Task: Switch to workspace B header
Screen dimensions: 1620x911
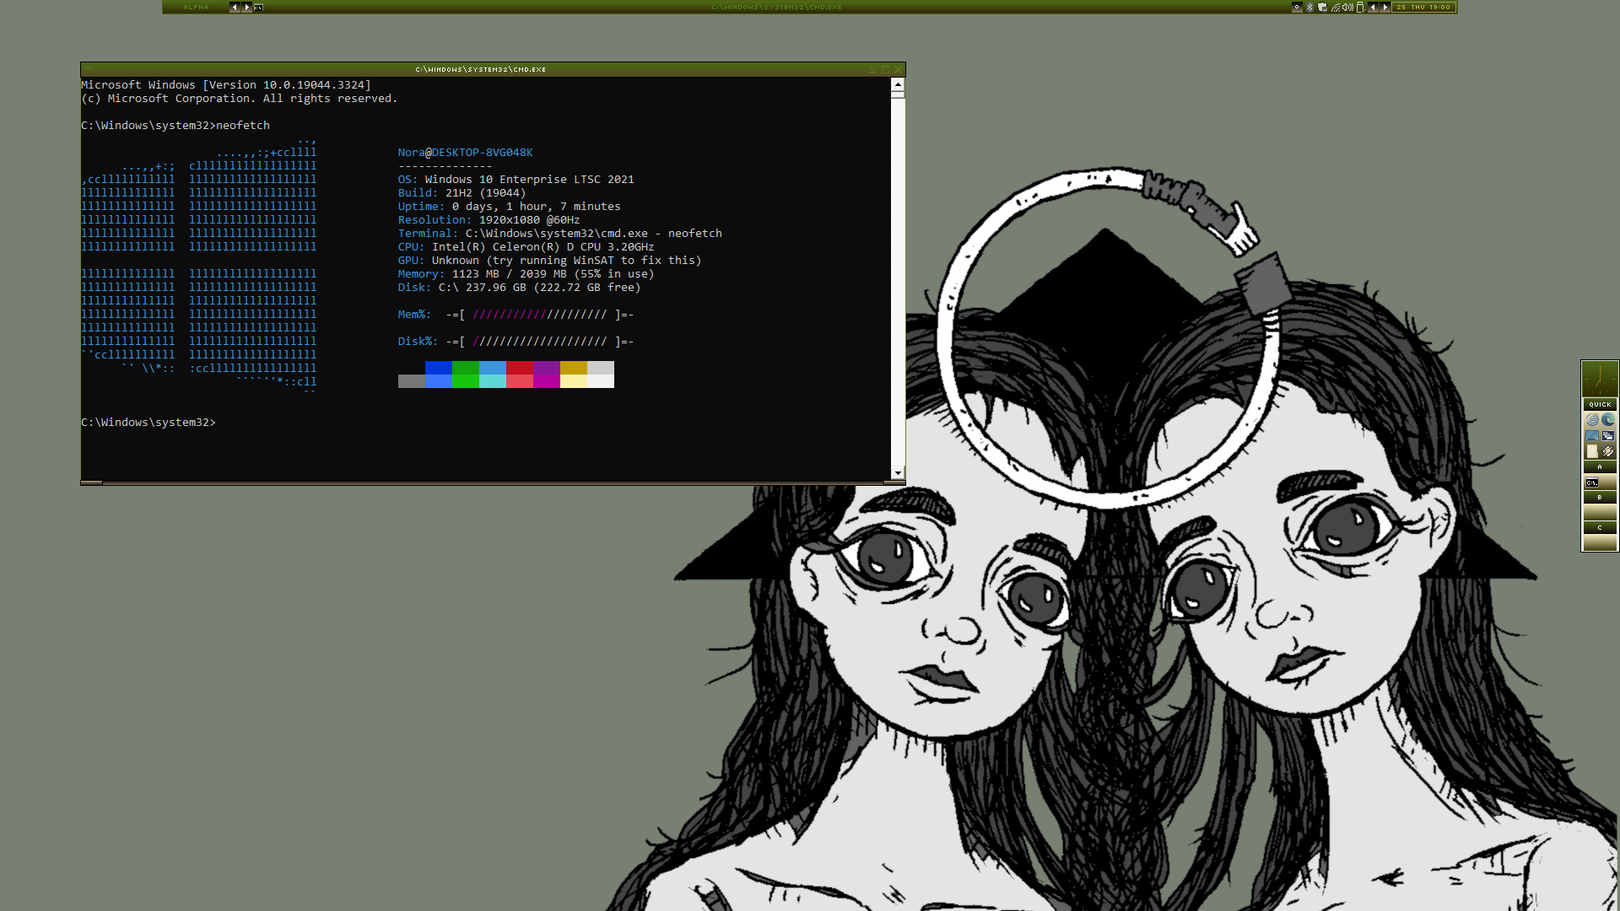Action: coord(1600,497)
